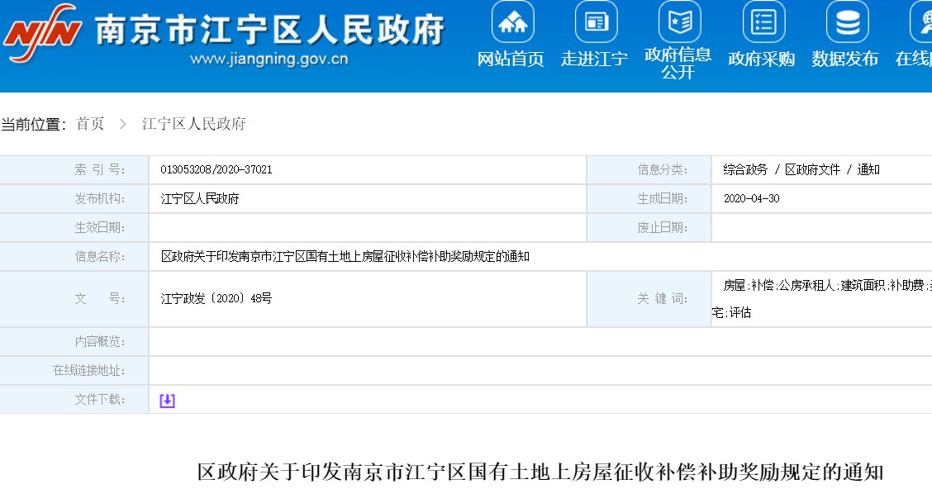Click the 索引号 label
Screen dimensions: 932x489
pyautogui.click(x=99, y=170)
